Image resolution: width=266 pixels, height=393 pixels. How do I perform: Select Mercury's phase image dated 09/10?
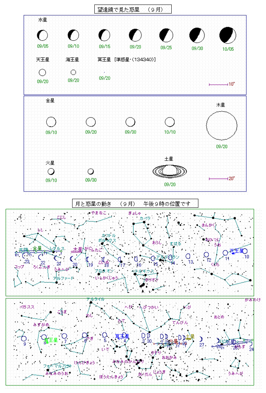(73, 35)
